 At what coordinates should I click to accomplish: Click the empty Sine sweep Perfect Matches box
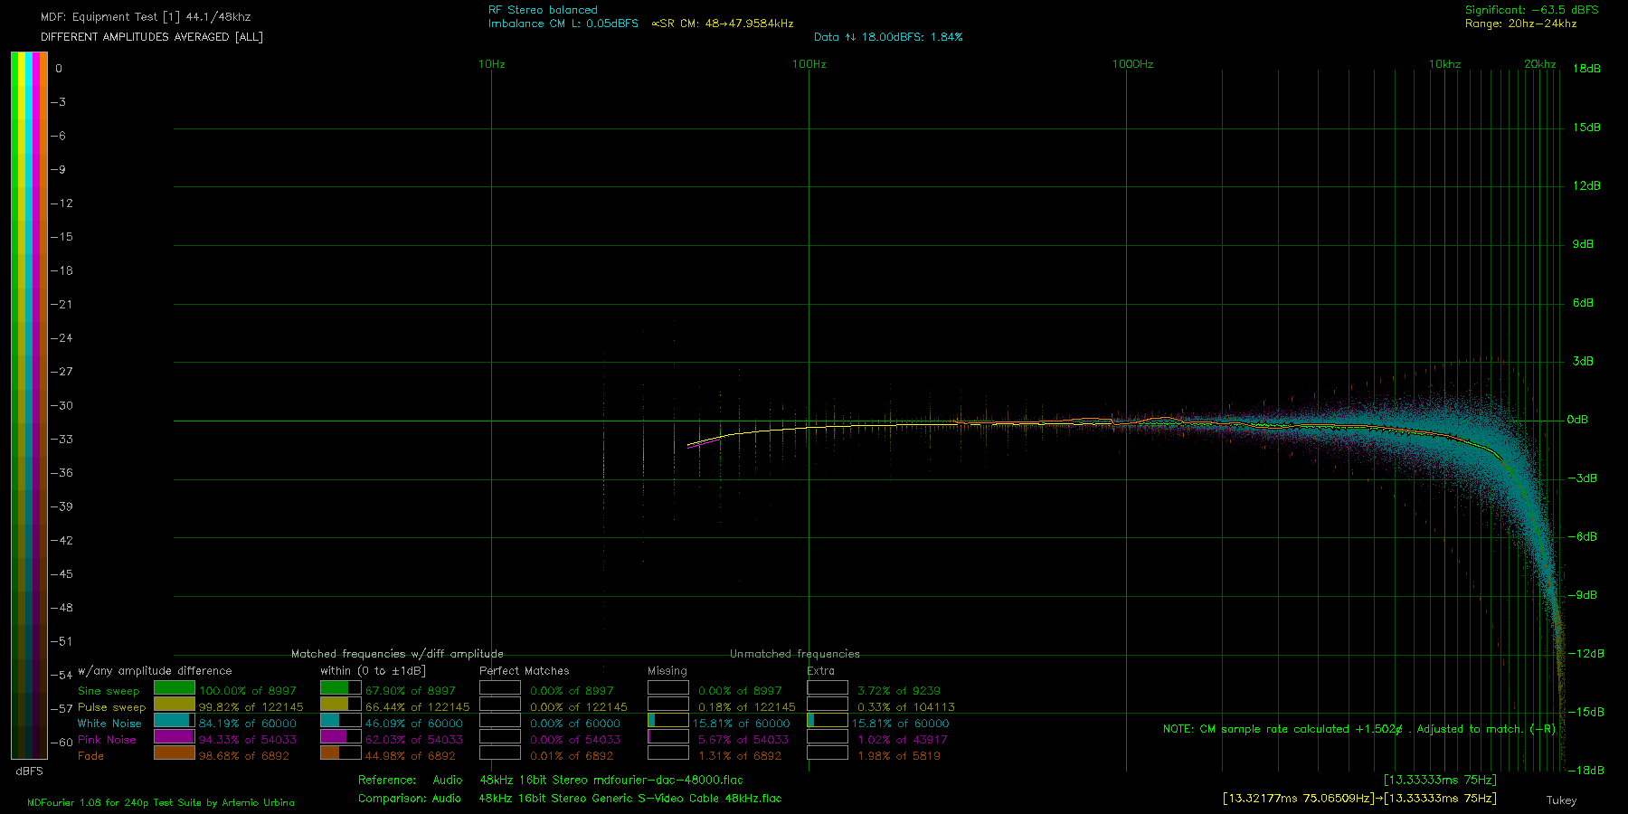[500, 688]
